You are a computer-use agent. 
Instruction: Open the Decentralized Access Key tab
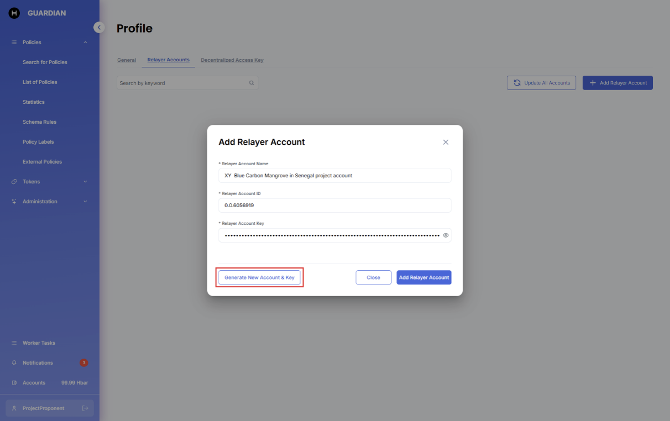point(232,60)
